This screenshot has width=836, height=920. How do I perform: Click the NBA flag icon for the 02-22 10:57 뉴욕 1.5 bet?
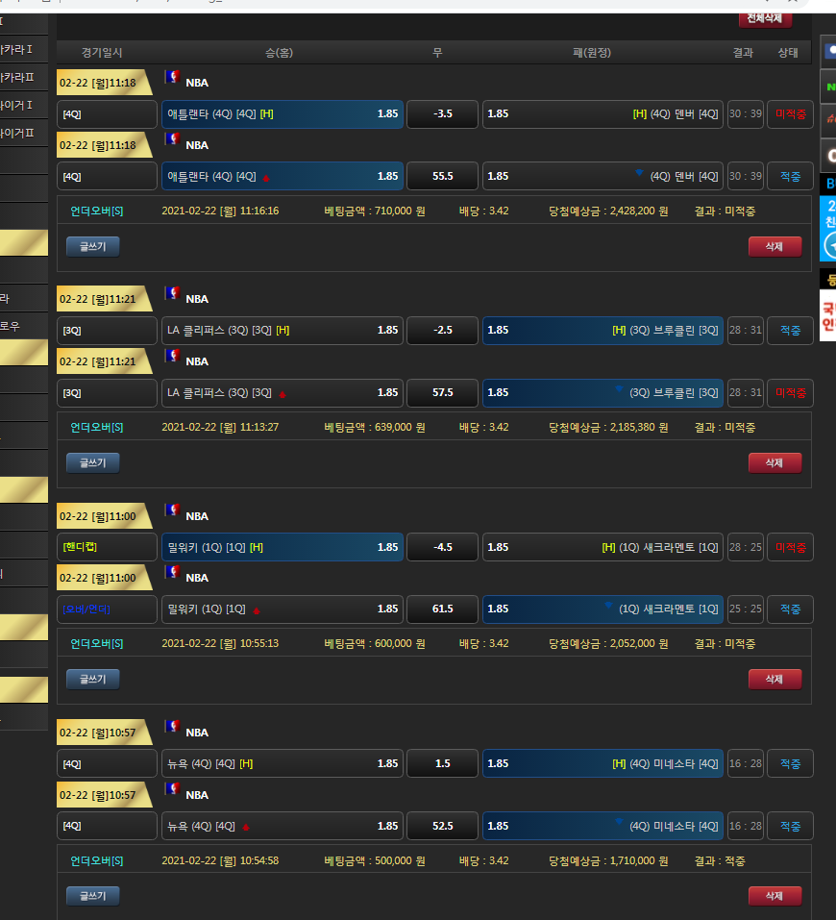tap(173, 728)
